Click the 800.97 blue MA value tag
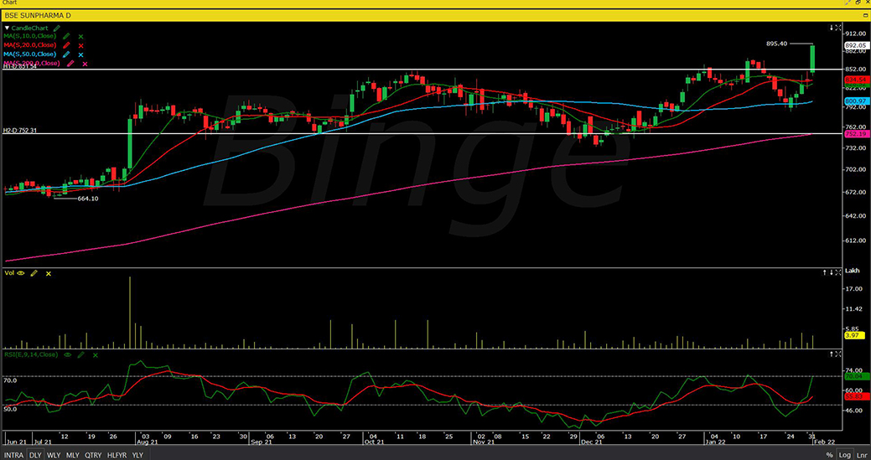Viewport: 871px width, 460px height. 856,101
